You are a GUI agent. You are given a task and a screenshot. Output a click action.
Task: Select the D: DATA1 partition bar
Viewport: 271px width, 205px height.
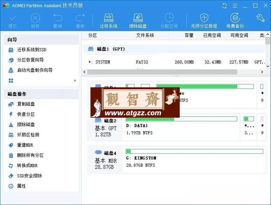pyautogui.click(x=181, y=119)
